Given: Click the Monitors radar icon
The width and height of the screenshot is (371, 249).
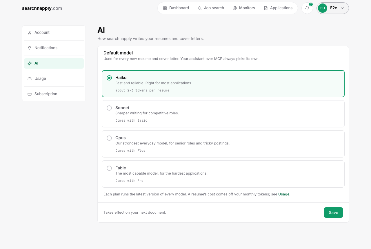Looking at the screenshot, I should click(235, 8).
